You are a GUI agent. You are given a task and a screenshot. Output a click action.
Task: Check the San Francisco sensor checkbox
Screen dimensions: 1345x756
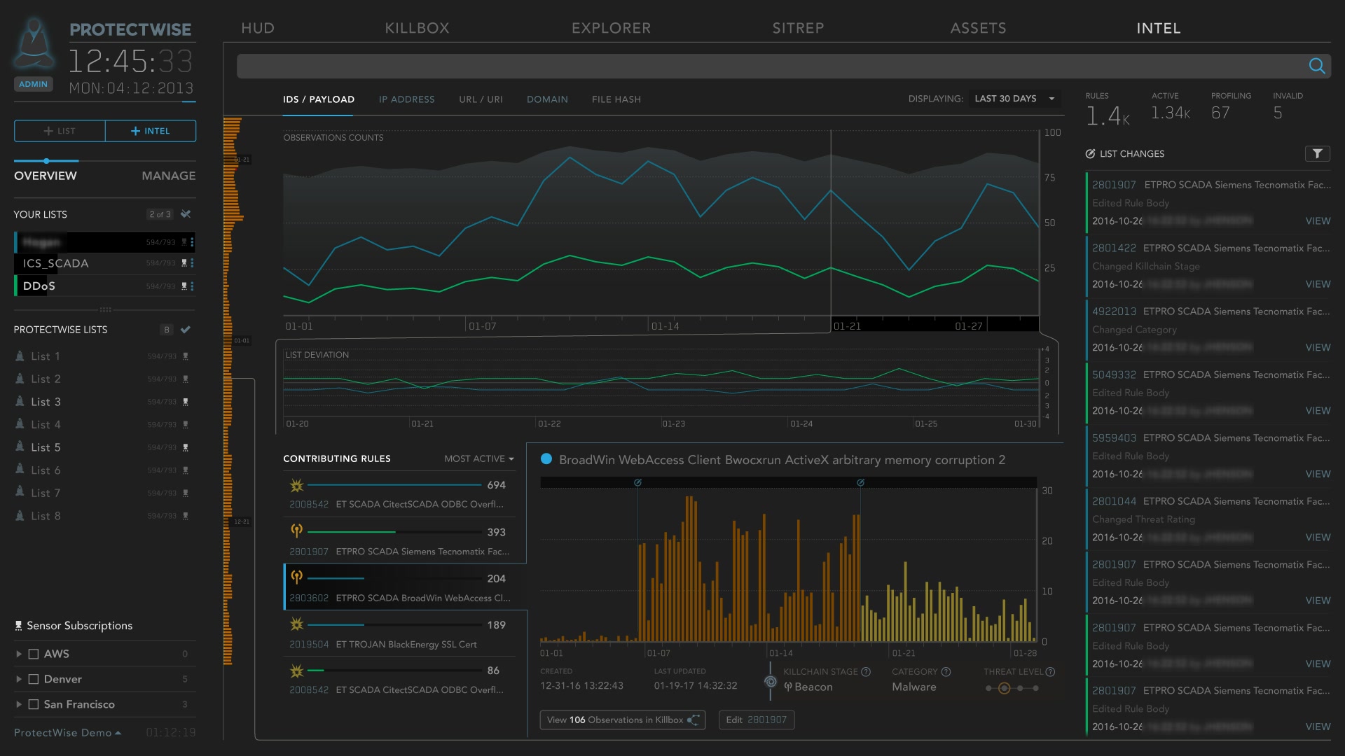tap(33, 704)
